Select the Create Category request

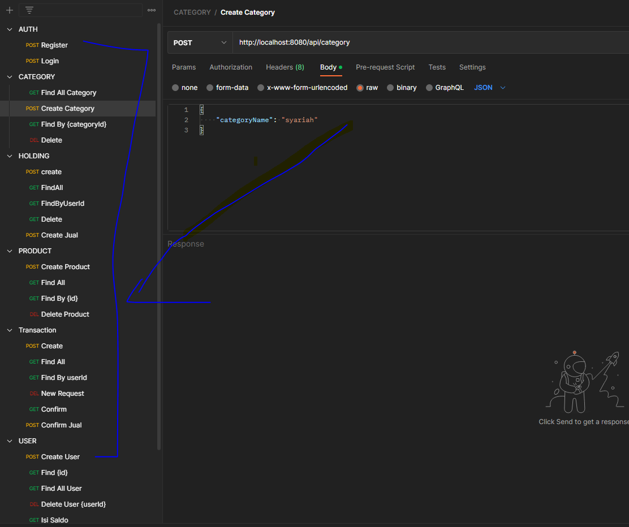(x=78, y=109)
